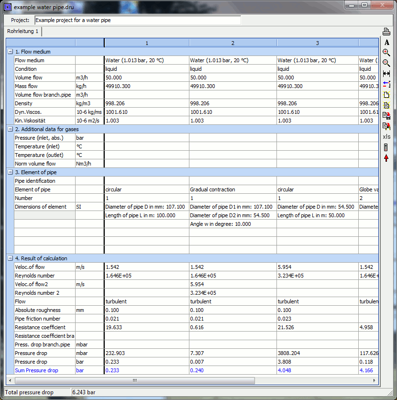Viewport: 397px width, 400px height.
Task: Zoom in using the magnifier plus icon
Action: pos(386,53)
